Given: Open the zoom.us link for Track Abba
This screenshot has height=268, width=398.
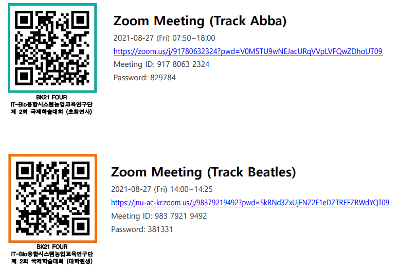Looking at the screenshot, I should coord(248,51).
